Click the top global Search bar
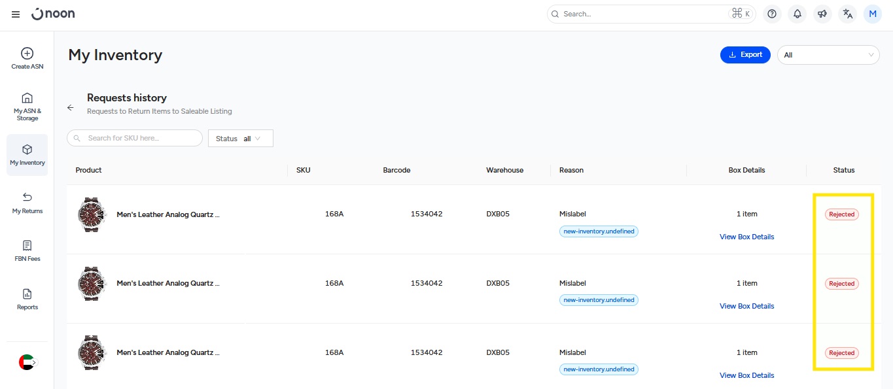Viewport: 893px width, 389px height. pyautogui.click(x=644, y=14)
